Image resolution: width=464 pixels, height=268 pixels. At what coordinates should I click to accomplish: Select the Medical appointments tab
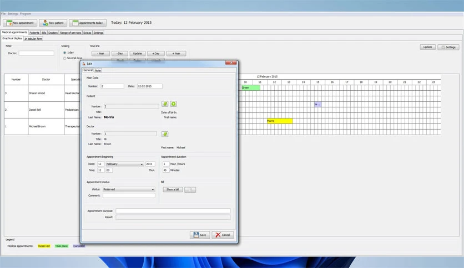click(14, 32)
